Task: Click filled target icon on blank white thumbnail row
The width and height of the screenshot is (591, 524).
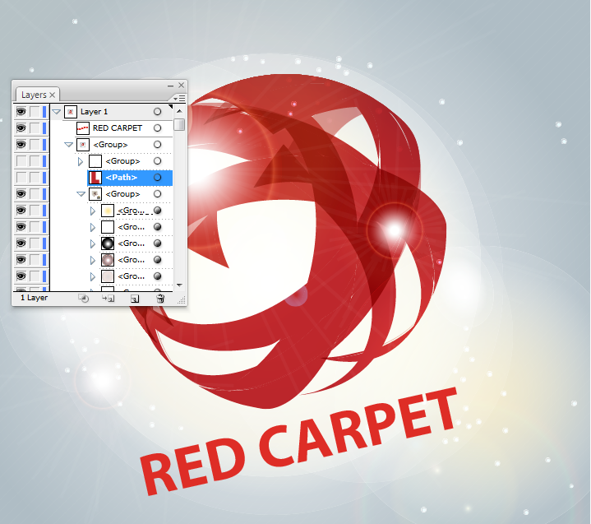Action: pos(158,227)
